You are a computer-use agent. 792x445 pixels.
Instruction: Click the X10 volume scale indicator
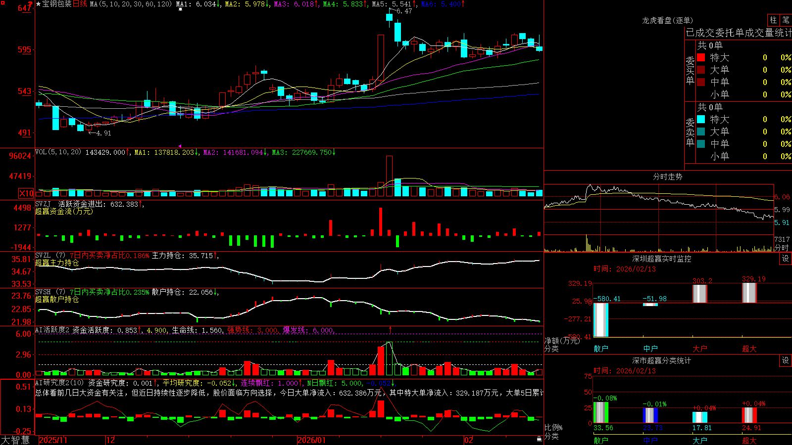coord(26,193)
